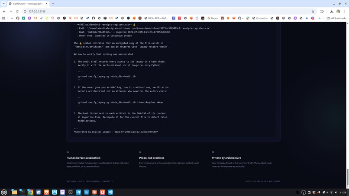This screenshot has height=196, width=349.
Task: Click the 'Private by architecture' heading
Action: click(226, 158)
